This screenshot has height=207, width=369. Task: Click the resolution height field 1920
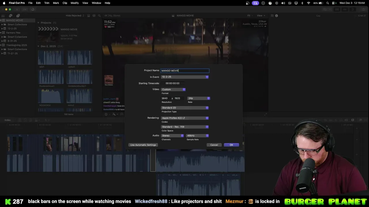(x=179, y=98)
